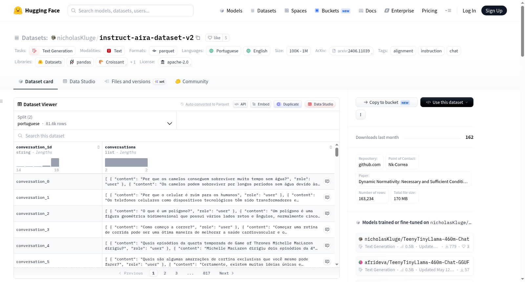Viewport: 525px width, 282px height.
Task: Expand the +1 more libraries
Action: pos(133,62)
